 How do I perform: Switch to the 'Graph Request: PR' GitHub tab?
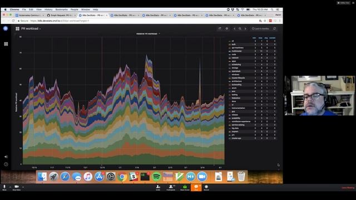click(x=61, y=15)
